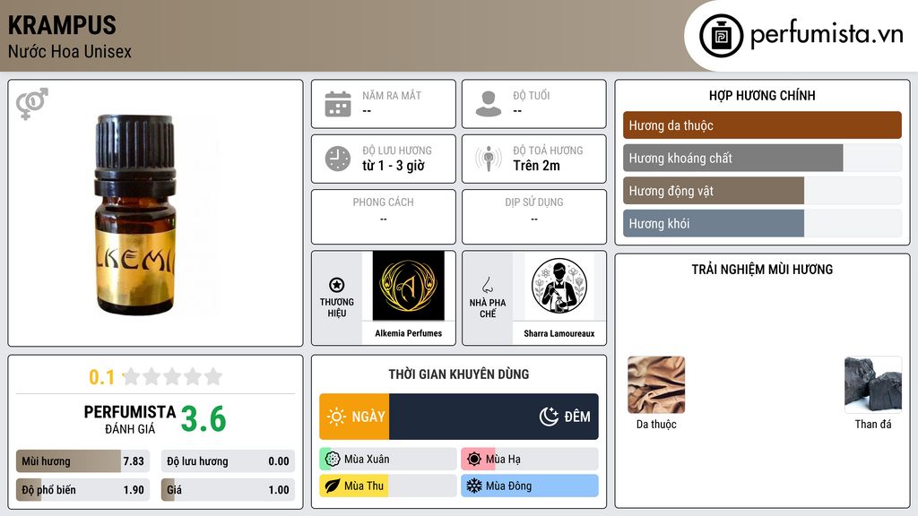918x516 pixels.
Task: Select the Mùi hương 7.83 score bar
Action: pos(82,461)
